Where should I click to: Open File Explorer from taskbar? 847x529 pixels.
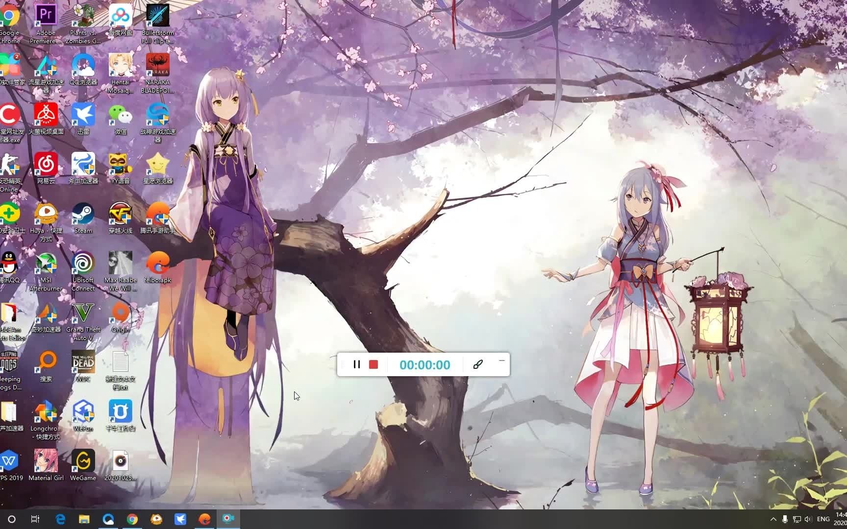click(x=84, y=519)
